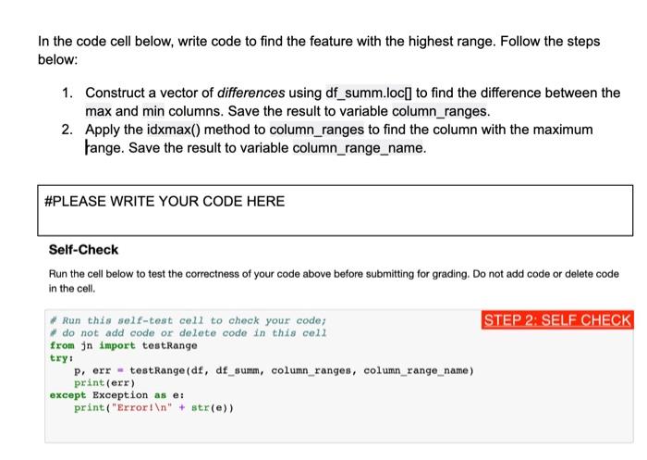Click the print("Error!\n" + str(e)) line
The width and height of the screenshot is (647, 460).
[153, 407]
